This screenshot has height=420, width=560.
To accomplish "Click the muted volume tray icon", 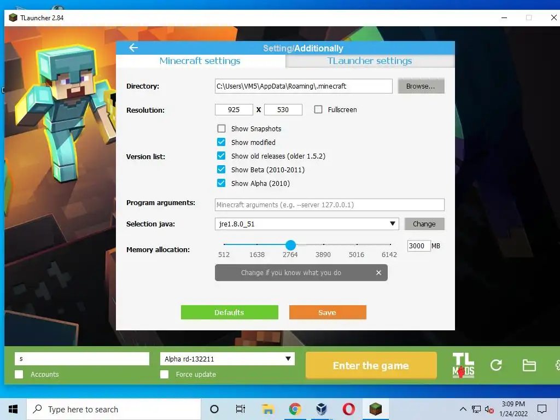I will coord(489,409).
